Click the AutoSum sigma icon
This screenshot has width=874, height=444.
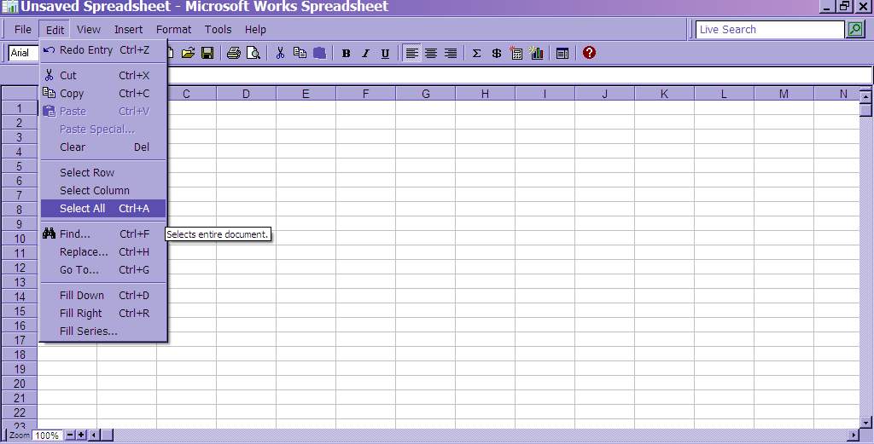[x=476, y=54]
